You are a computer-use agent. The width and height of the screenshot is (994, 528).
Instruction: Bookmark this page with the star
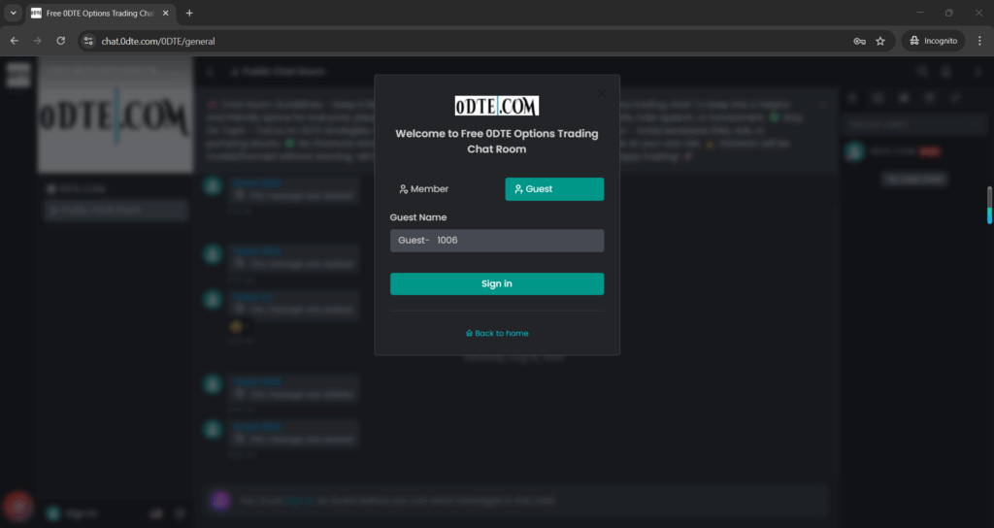880,41
